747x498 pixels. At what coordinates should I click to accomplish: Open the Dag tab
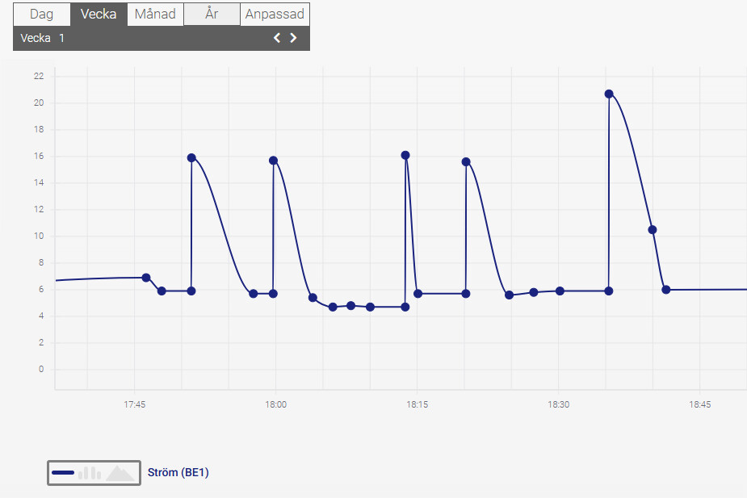pyautogui.click(x=42, y=15)
